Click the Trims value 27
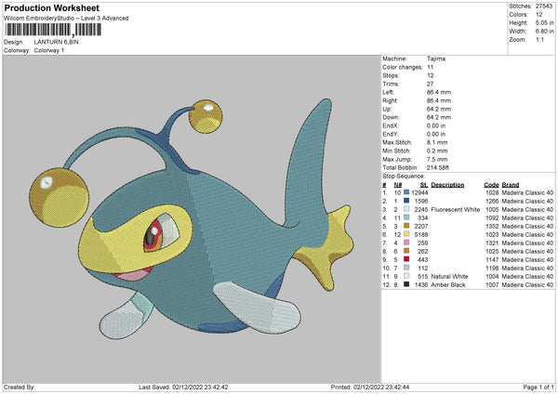Viewport: 558px width, 394px height. (430, 84)
